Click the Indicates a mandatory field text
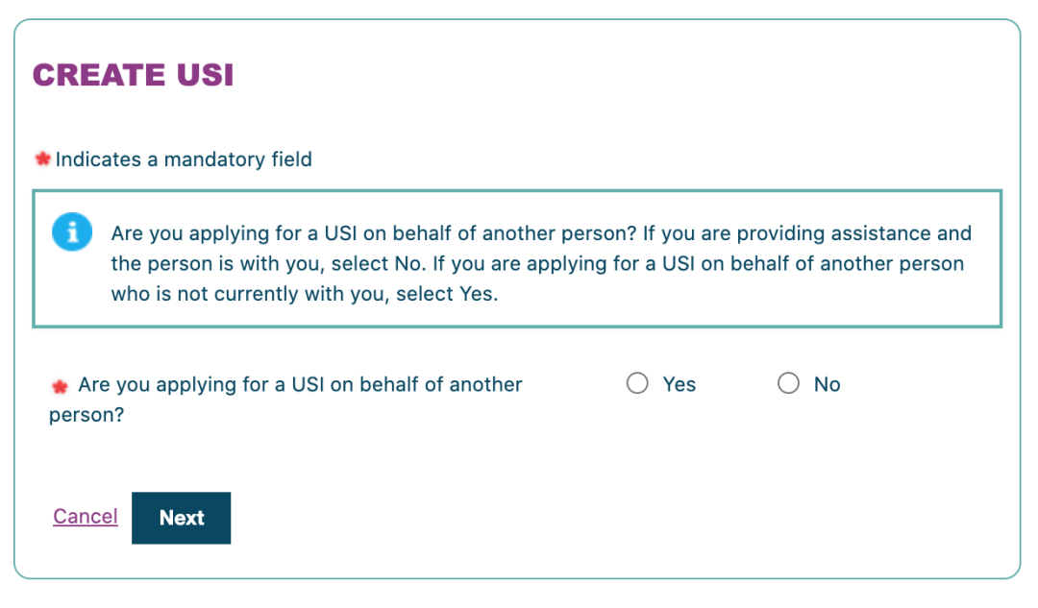This screenshot has height=608, width=1038. [184, 159]
